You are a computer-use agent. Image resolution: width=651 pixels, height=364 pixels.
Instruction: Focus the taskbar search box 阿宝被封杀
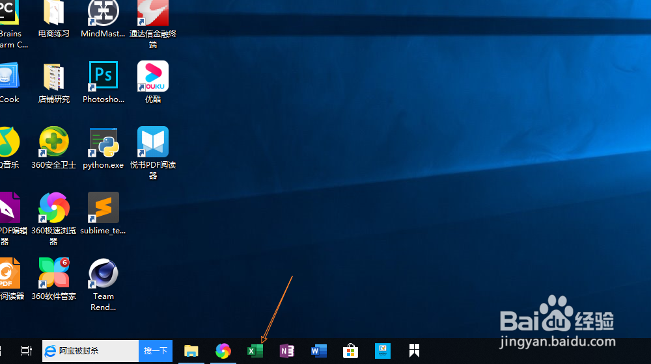pos(90,351)
